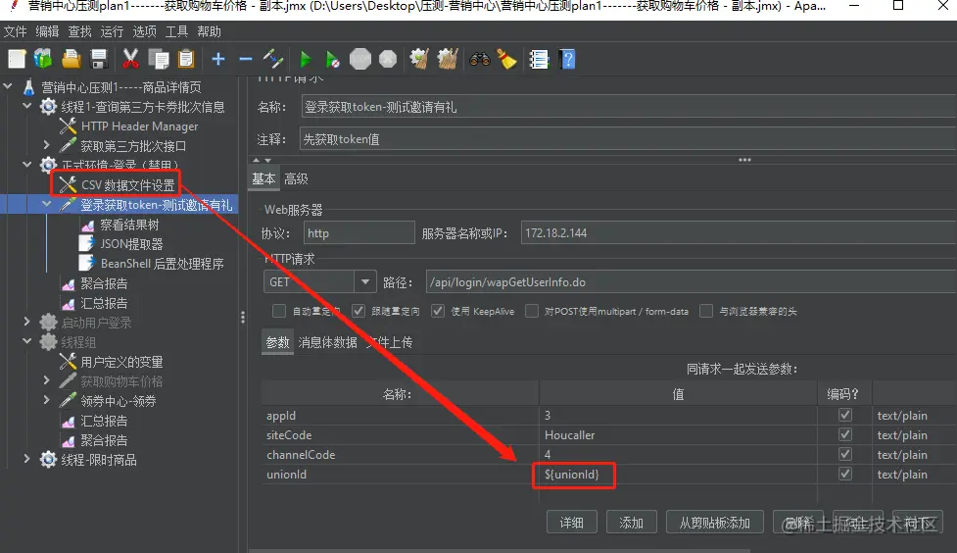Expand the 获取第三方批次接口 sampler node
Screen dimensions: 957x553
(46, 145)
